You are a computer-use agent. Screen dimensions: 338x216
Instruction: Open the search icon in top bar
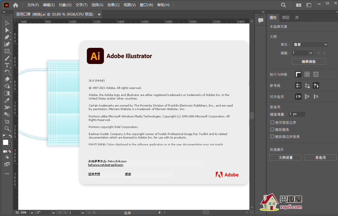coord(283,5)
